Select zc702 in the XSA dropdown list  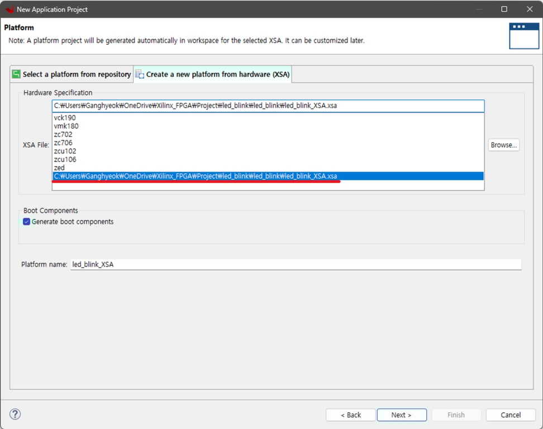[x=268, y=135]
